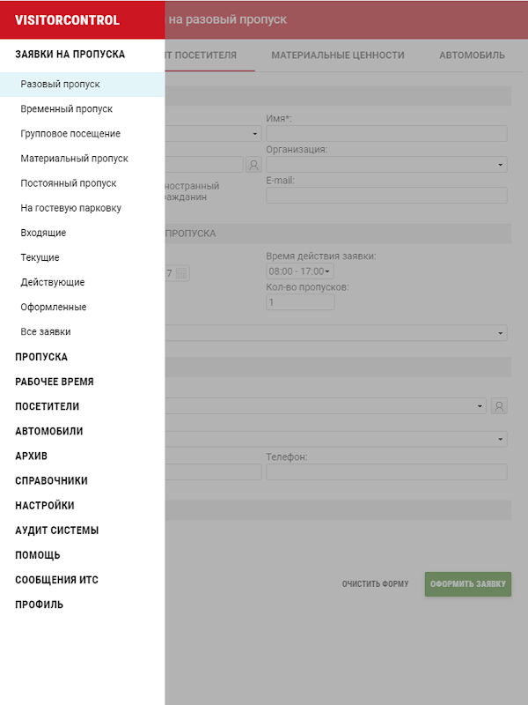Open the wide dropdown below Кол-во пропусков

click(x=334, y=333)
